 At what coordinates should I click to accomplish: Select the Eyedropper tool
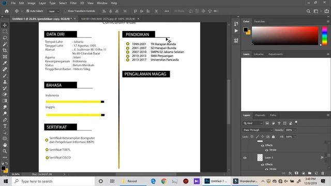pos(5,63)
